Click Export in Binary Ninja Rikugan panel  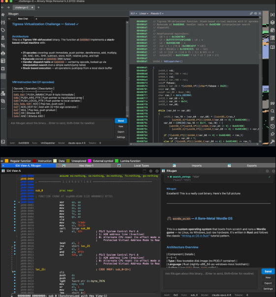point(121,132)
